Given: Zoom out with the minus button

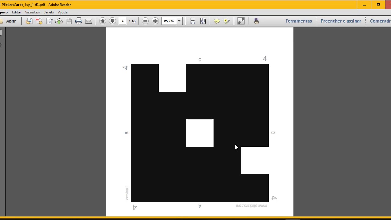Looking at the screenshot, I should point(145,21).
